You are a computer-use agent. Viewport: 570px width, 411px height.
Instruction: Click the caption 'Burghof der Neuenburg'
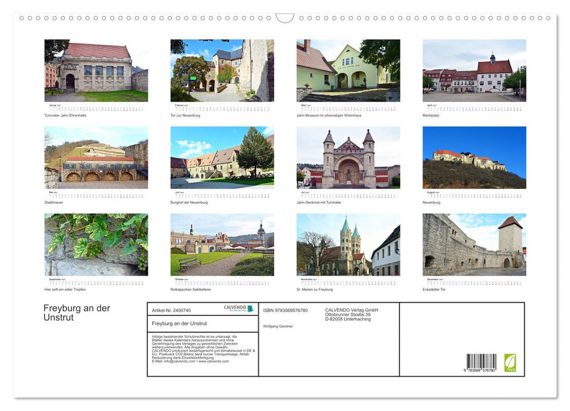pyautogui.click(x=189, y=203)
